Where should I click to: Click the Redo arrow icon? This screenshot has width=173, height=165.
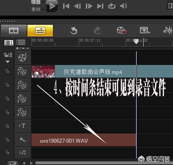[x=98, y=31]
